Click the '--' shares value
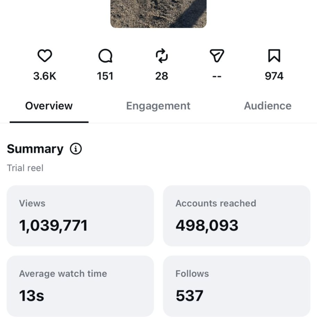Screen dimensions: 317x329 pyautogui.click(x=217, y=76)
